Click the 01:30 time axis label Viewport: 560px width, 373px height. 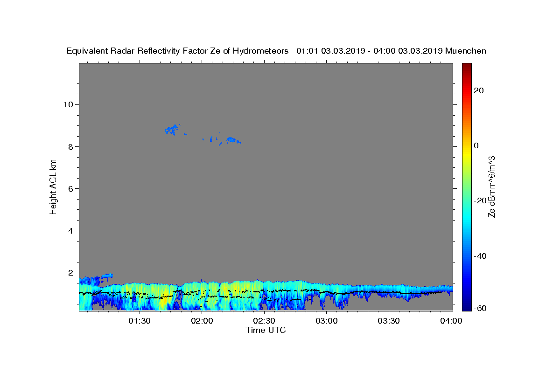coord(140,321)
